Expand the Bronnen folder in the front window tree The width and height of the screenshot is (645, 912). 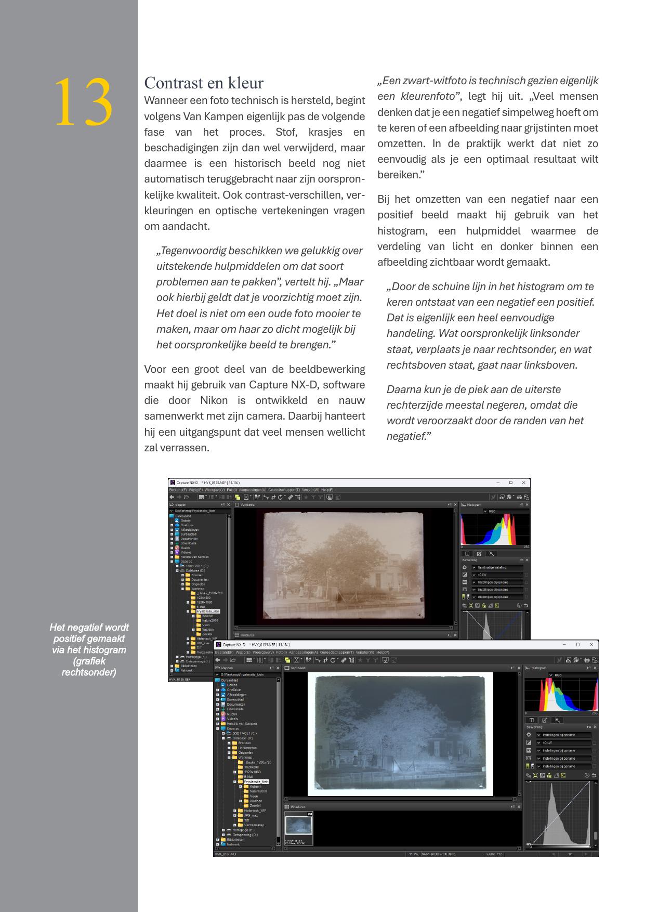click(229, 743)
